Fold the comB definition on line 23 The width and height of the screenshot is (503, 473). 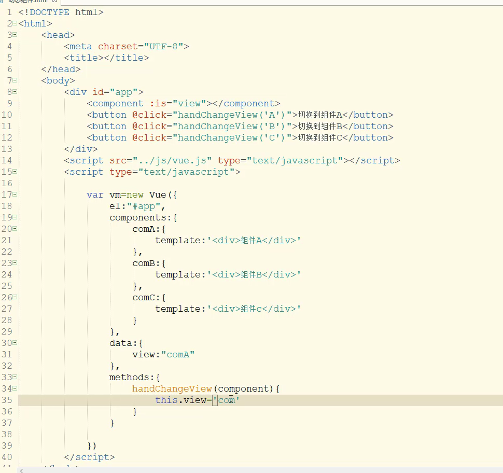pos(15,263)
